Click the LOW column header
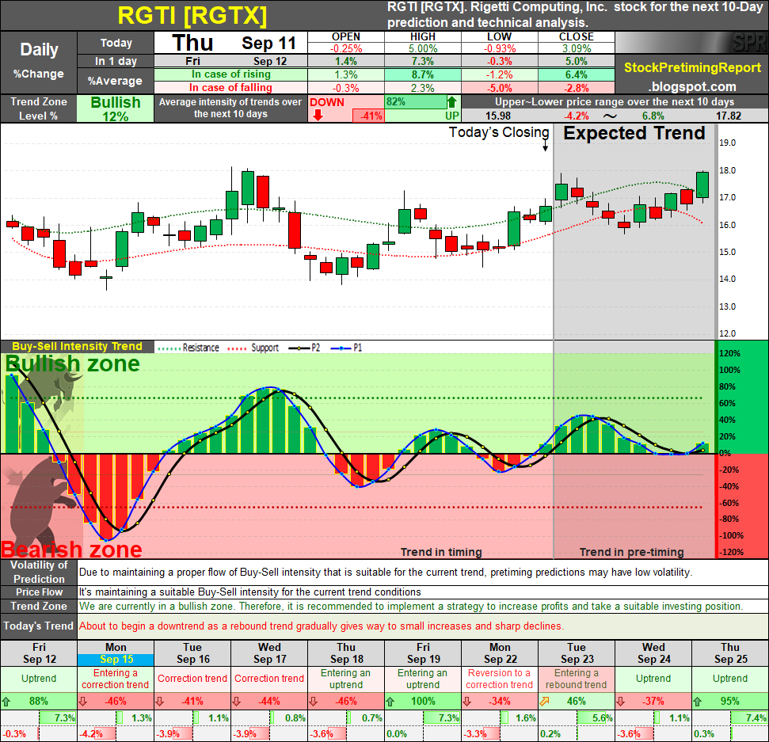769x742 pixels. (499, 36)
